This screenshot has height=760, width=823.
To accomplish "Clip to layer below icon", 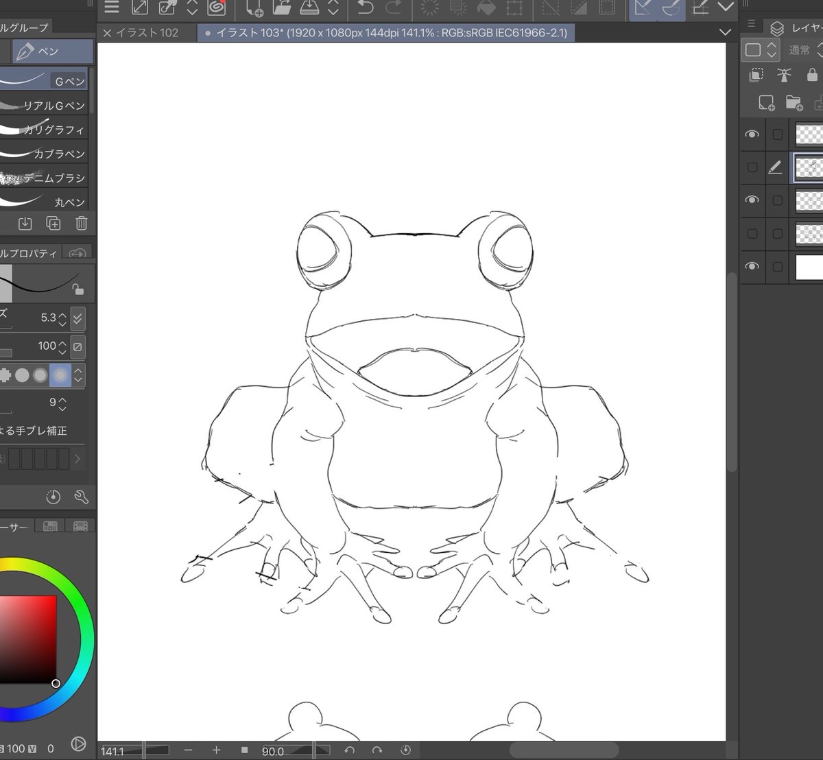I will [756, 75].
